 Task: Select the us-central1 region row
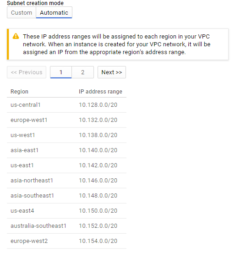(66, 105)
